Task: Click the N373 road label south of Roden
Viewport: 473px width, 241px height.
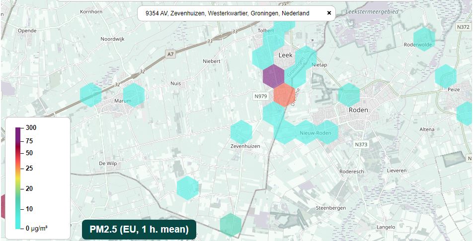Action: [361, 144]
